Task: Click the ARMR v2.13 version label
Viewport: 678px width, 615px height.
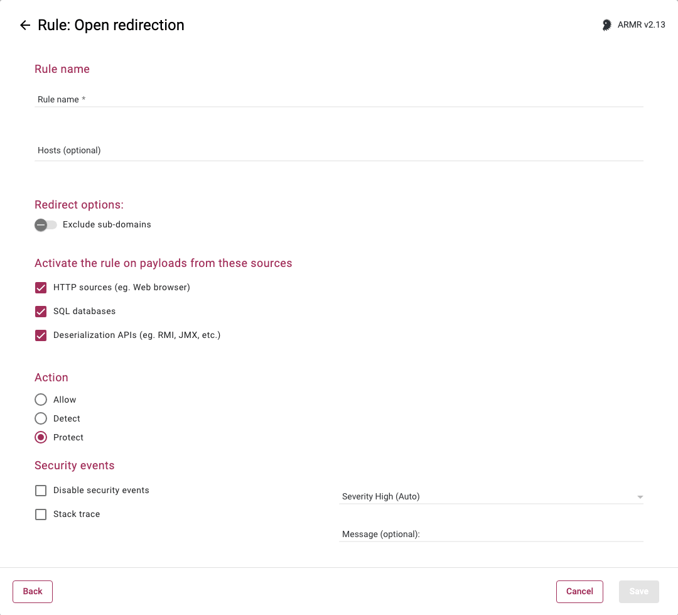Action: pyautogui.click(x=641, y=25)
